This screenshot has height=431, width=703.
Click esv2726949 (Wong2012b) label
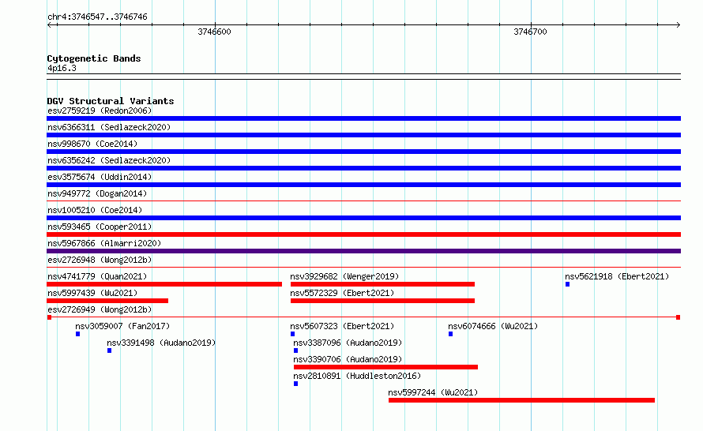click(x=100, y=309)
